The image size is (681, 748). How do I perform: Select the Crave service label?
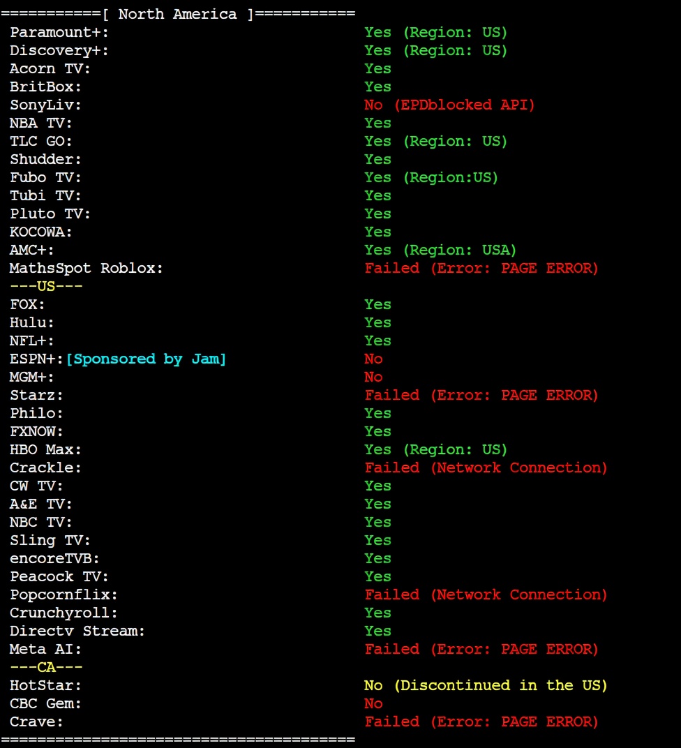click(x=36, y=721)
